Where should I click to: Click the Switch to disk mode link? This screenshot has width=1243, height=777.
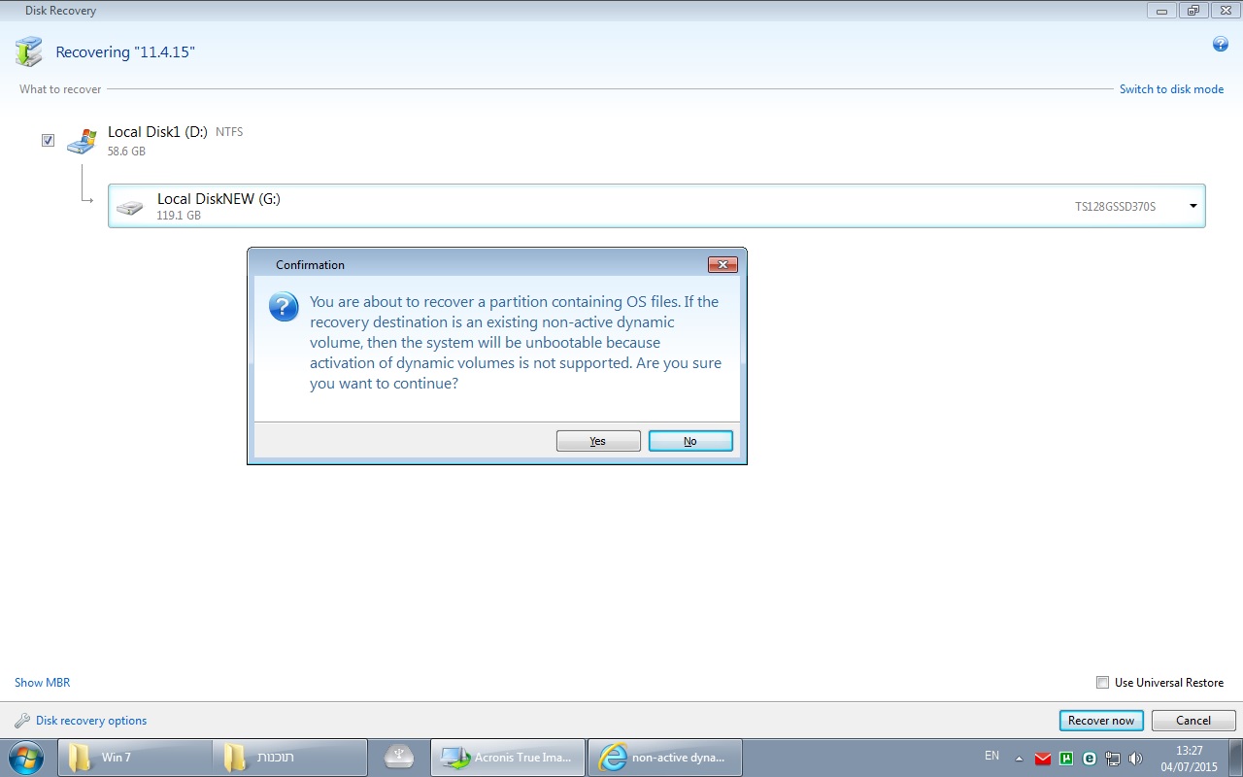1171,89
